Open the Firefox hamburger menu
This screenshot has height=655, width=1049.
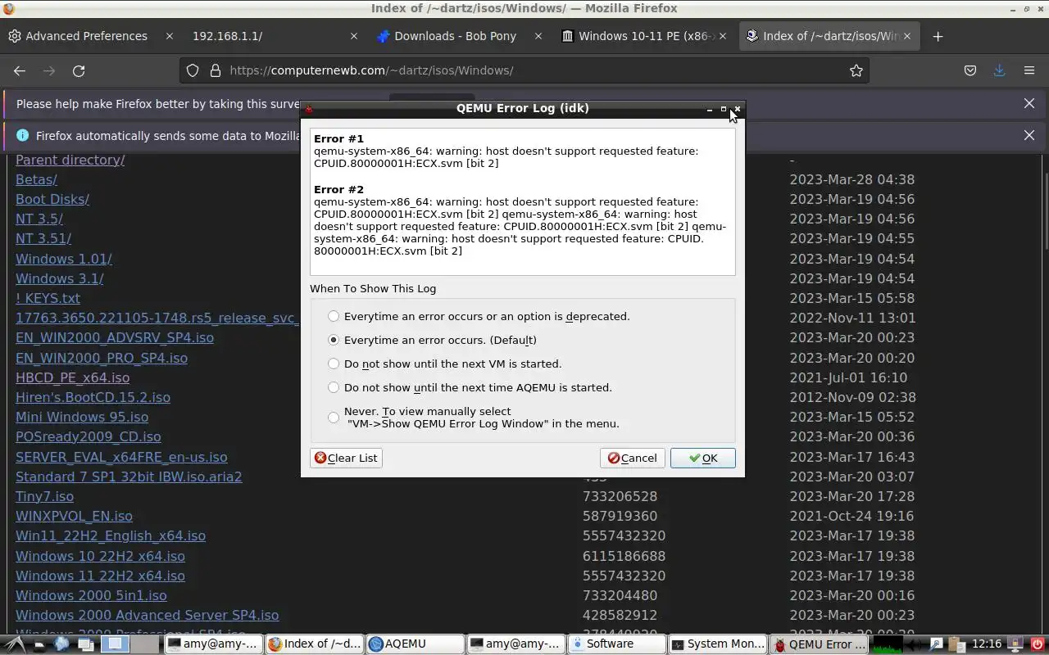pyautogui.click(x=1029, y=70)
